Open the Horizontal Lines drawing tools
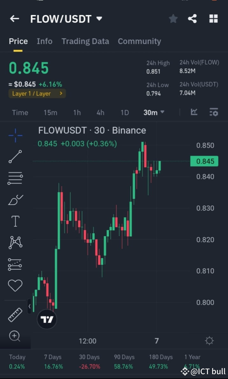 [x=15, y=178]
